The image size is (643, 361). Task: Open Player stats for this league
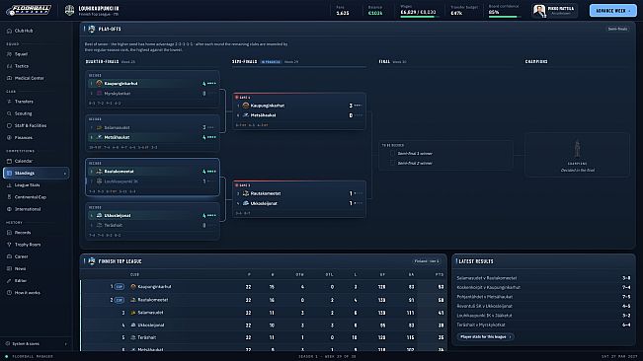486,337
